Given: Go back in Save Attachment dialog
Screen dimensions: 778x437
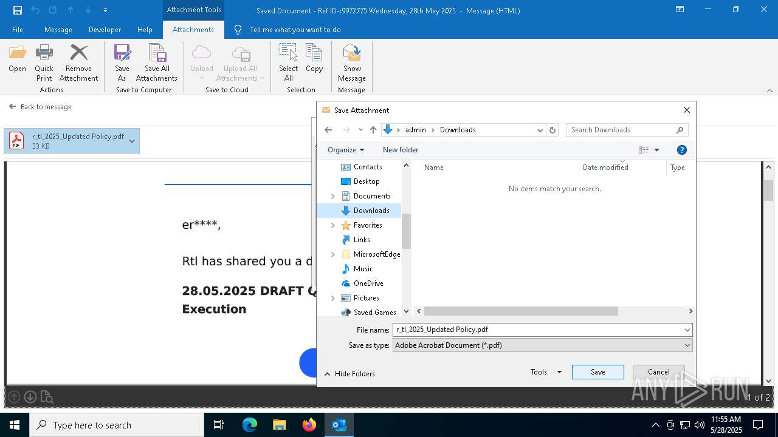Looking at the screenshot, I should tap(328, 130).
